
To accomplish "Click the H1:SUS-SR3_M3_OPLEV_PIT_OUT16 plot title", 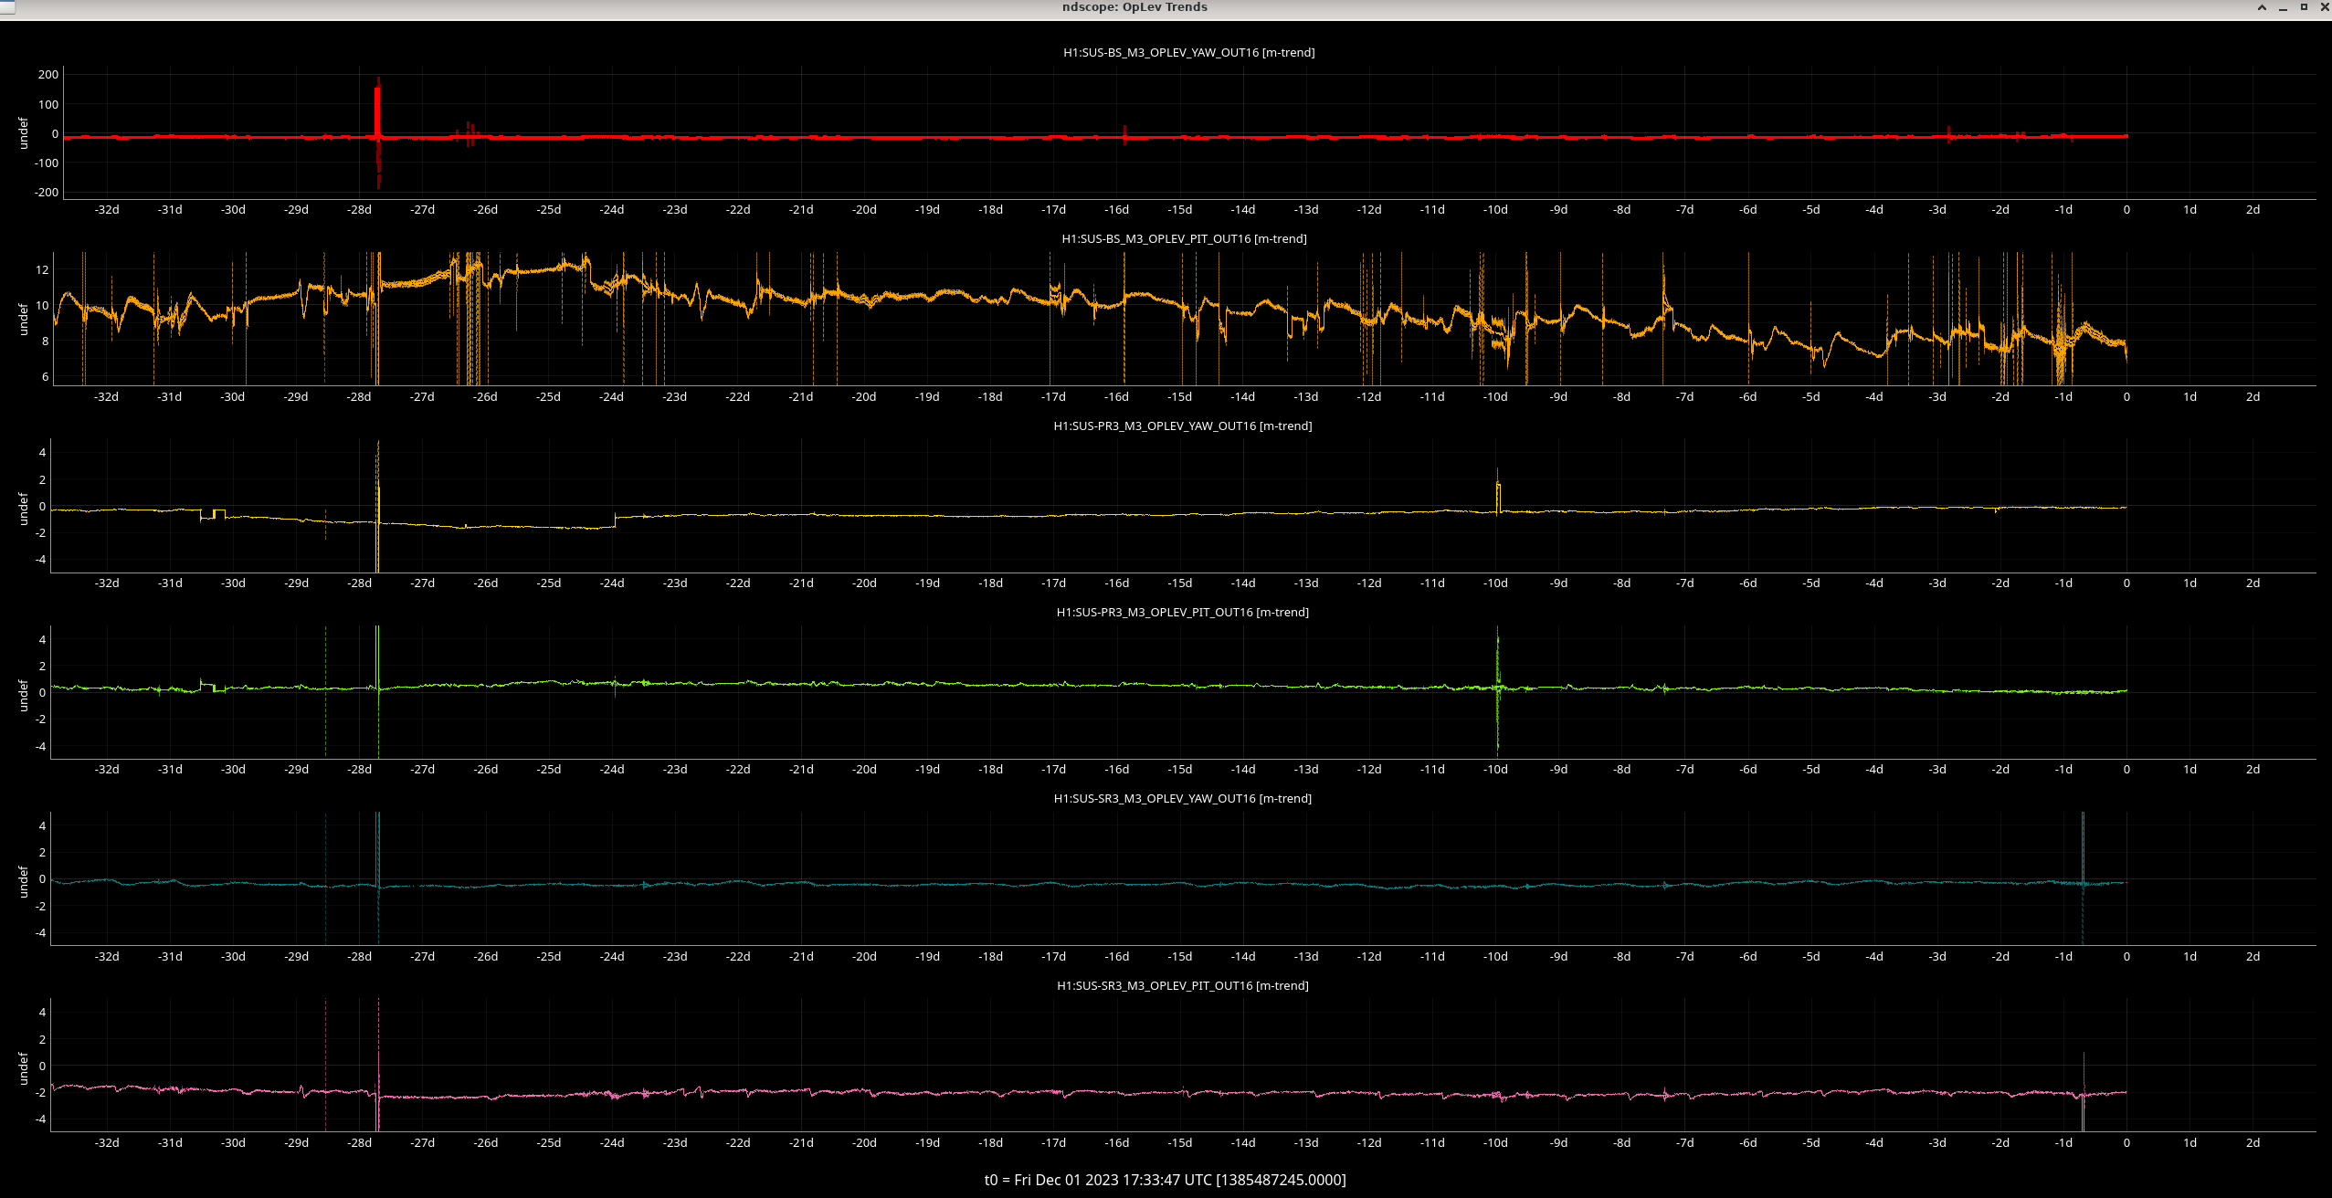I will [x=1182, y=986].
